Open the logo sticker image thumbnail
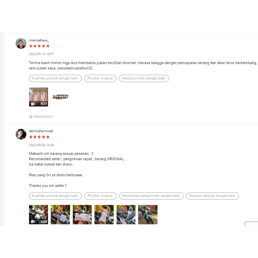 coord(60,97)
